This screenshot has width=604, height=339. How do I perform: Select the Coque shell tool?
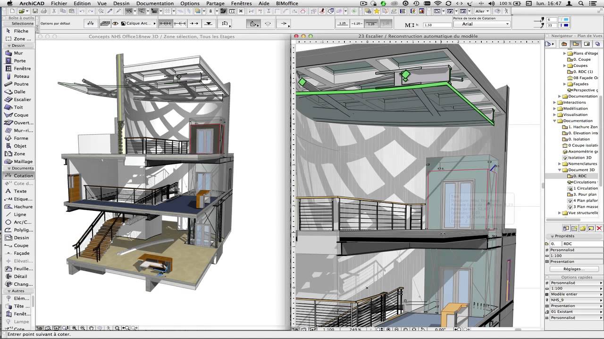[x=17, y=115]
